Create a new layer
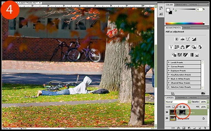The height and width of the screenshot is (131, 211). coord(200,128)
